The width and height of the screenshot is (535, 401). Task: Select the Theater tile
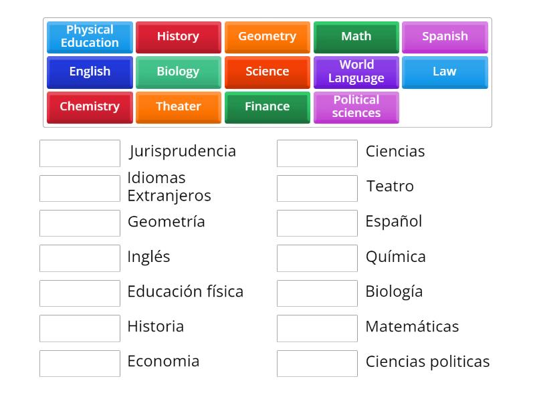click(x=179, y=107)
